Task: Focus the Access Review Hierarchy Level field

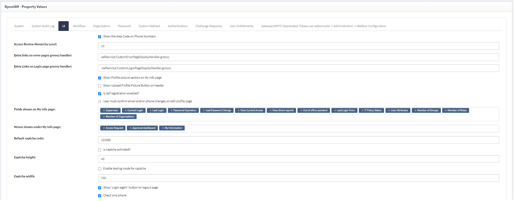Action: [298, 46]
